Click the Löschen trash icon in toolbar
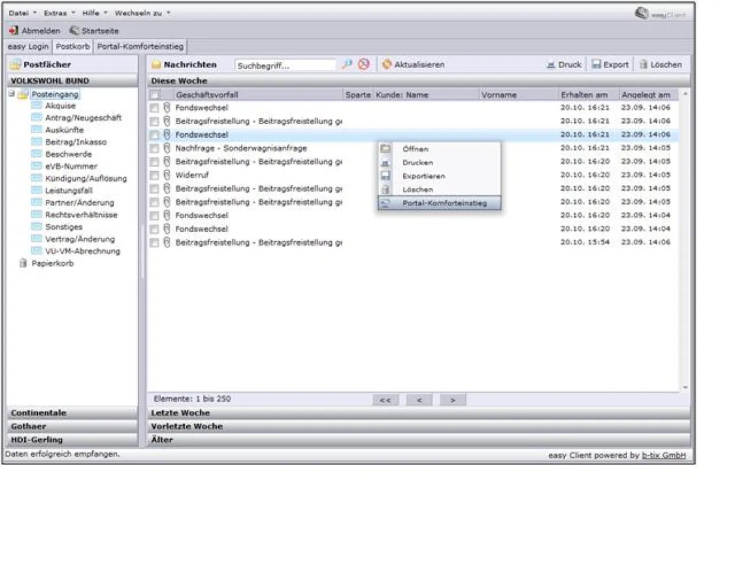 point(643,65)
